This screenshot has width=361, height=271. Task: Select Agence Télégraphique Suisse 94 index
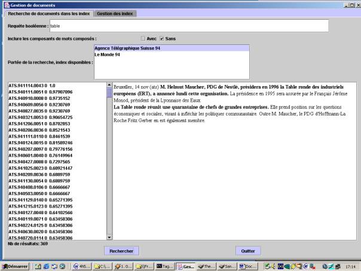pos(124,48)
